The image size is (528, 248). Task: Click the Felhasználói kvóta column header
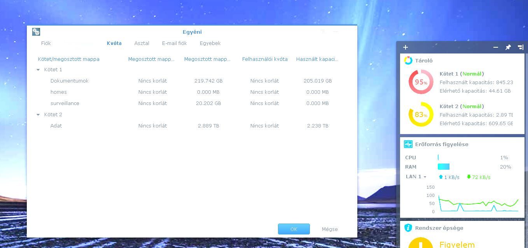point(265,59)
